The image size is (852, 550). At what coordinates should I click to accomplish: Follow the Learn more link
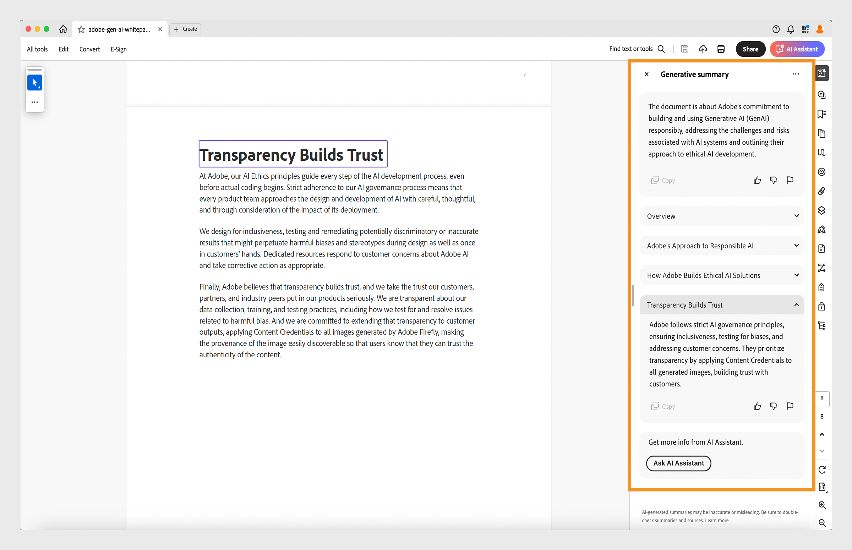pos(716,521)
